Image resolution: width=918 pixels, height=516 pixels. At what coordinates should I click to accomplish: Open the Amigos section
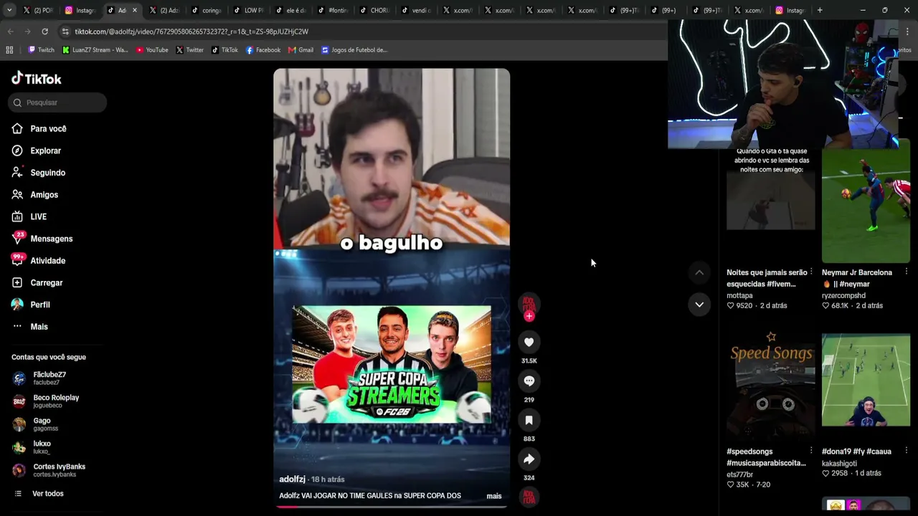pos(44,195)
